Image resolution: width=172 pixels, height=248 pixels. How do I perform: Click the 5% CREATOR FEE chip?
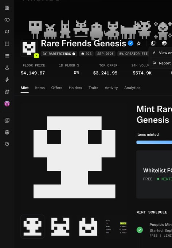click(133, 54)
